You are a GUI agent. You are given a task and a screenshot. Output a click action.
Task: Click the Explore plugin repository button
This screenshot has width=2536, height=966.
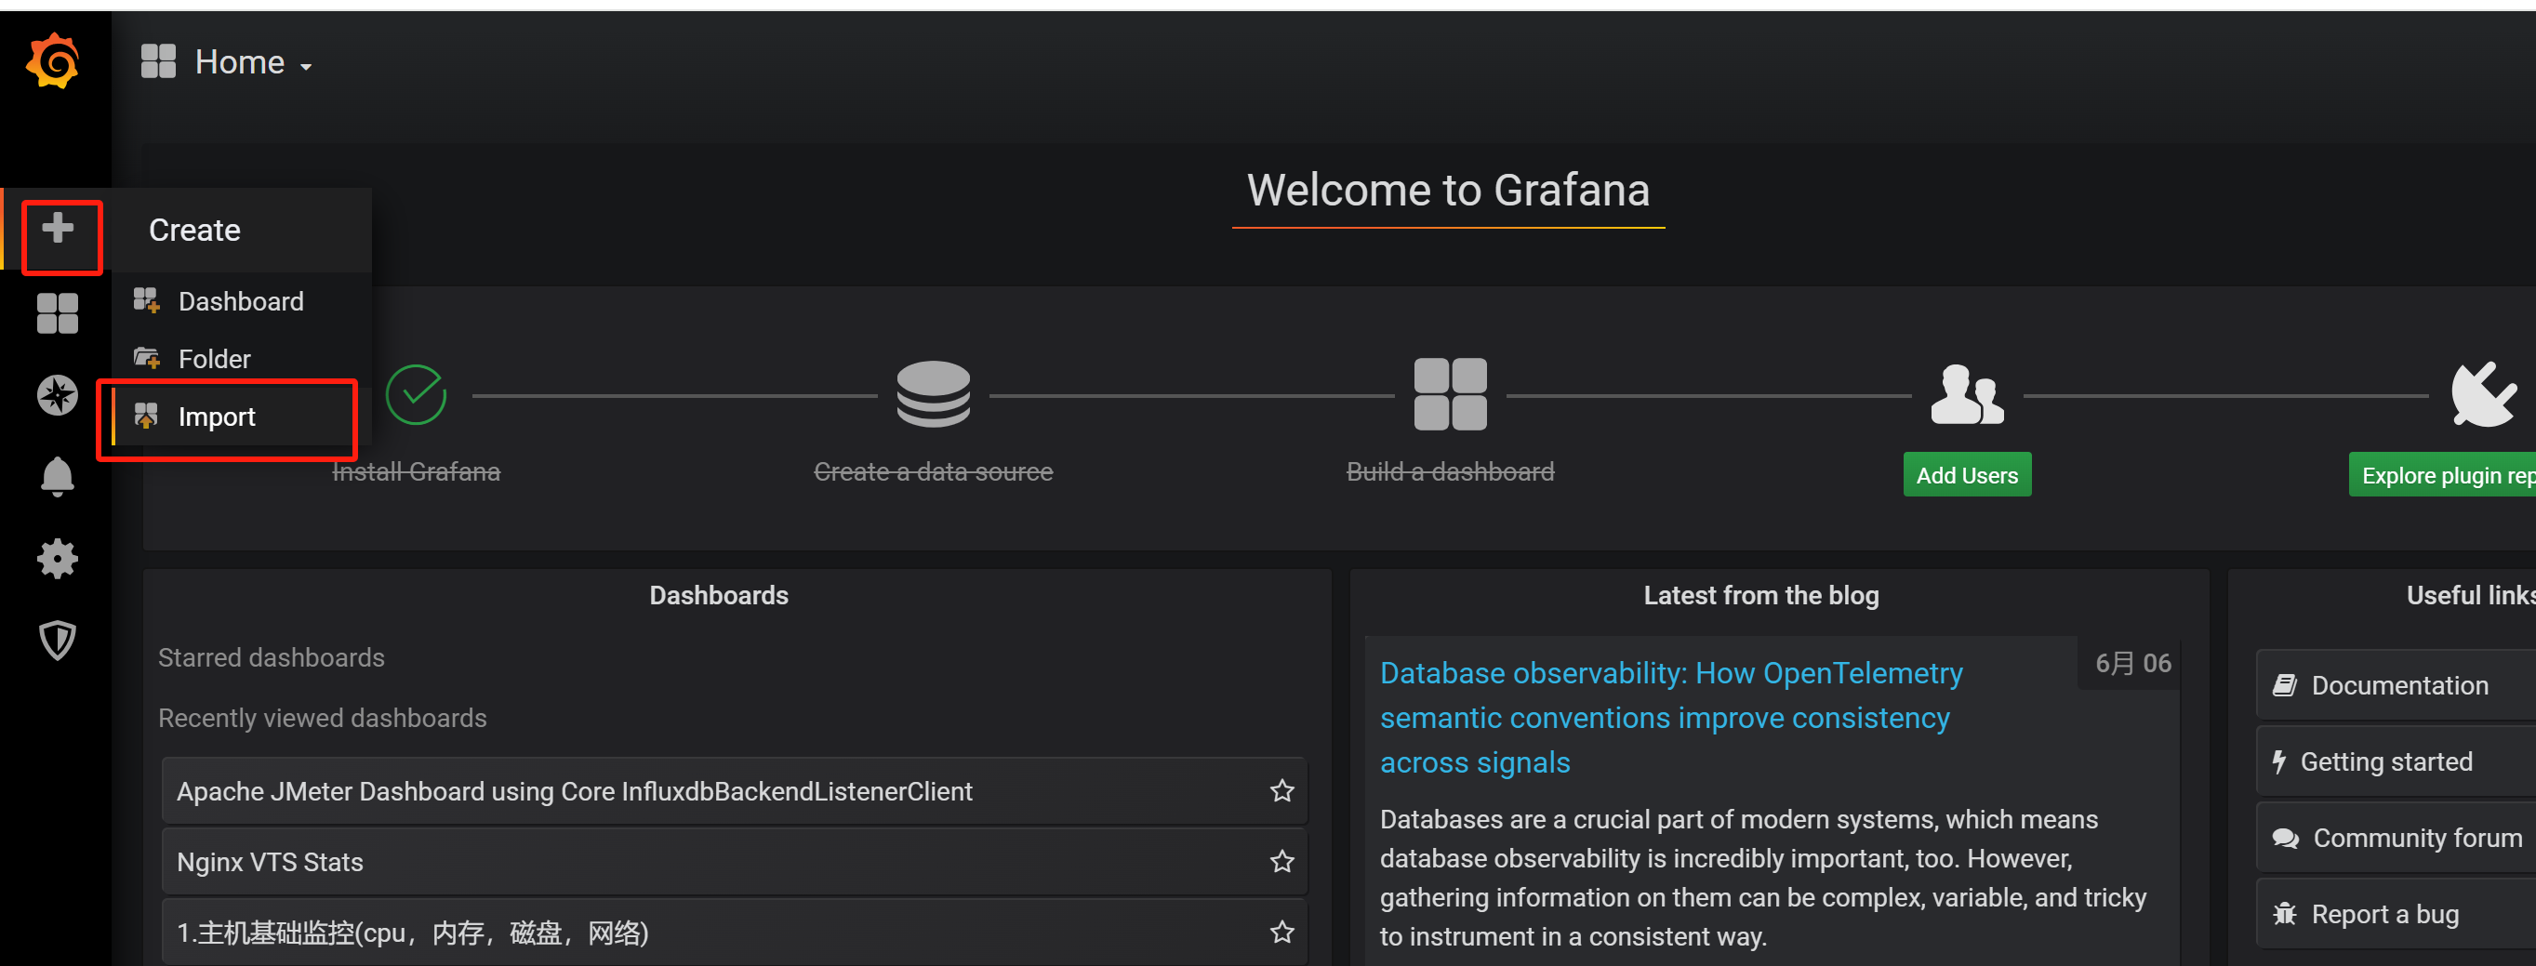2442,474
